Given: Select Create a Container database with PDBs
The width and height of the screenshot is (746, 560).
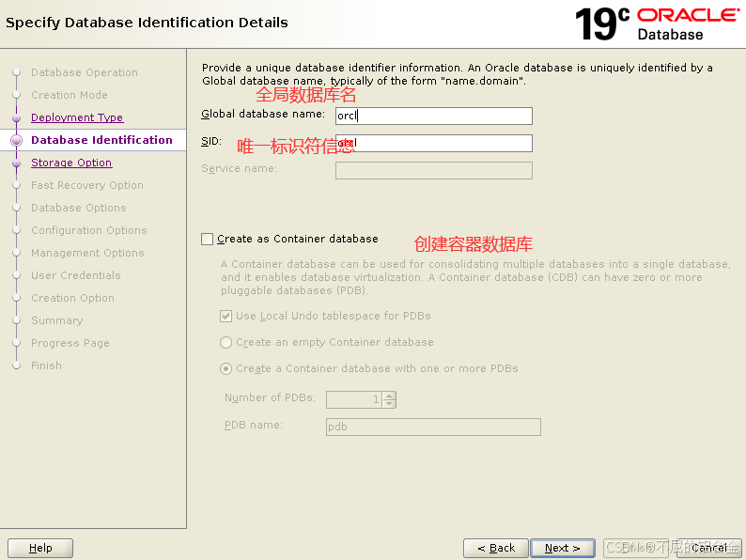Looking at the screenshot, I should click(x=226, y=368).
